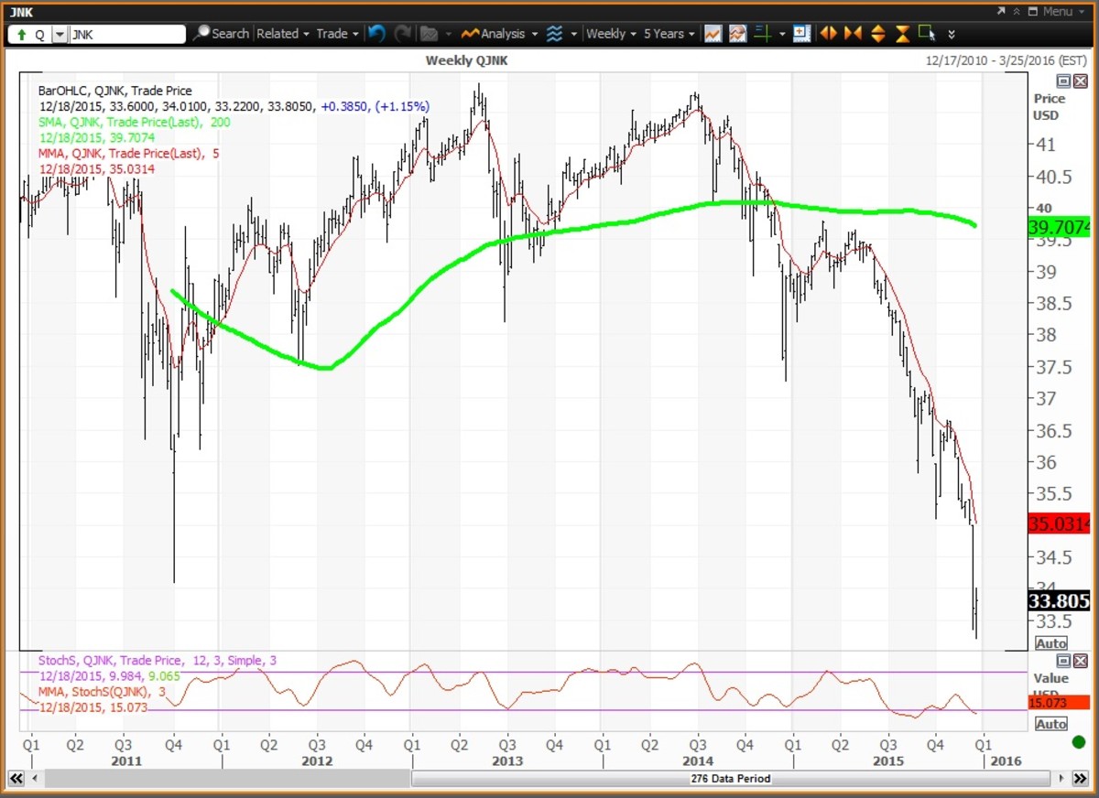Click the StochS, QJNK legend text
This screenshot has height=798, width=1099.
(159, 660)
